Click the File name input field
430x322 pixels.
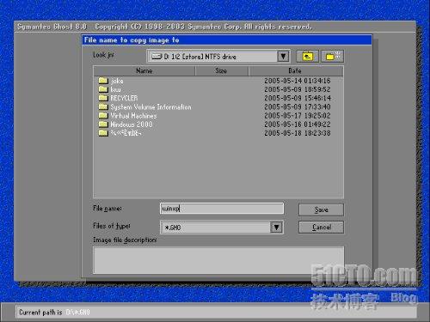click(x=222, y=209)
